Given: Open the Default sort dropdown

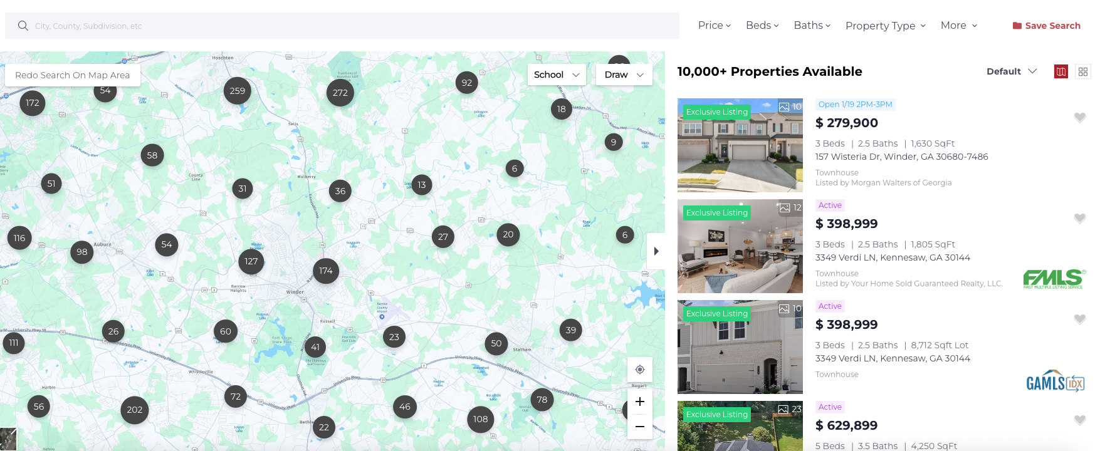Looking at the screenshot, I should 1012,71.
